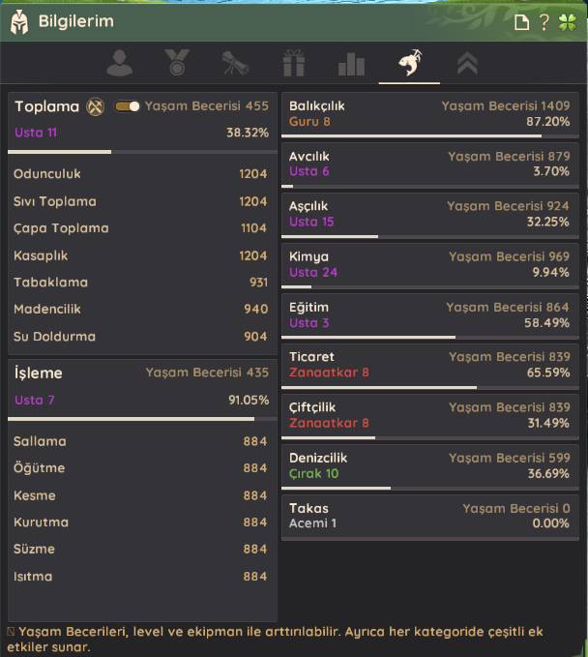Click the double chevron up icon
The image size is (588, 657).
click(466, 64)
